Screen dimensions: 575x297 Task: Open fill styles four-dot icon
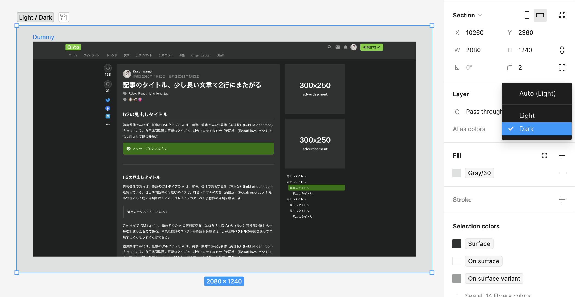pos(544,156)
